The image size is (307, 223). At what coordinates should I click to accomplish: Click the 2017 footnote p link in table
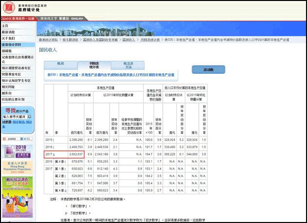55,154
